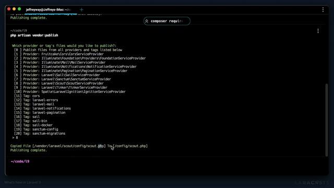The image size is (334, 188).
Task: Click 'Fruitcake\Cors\CorsServiceProvider' row
Action: pos(59,54)
